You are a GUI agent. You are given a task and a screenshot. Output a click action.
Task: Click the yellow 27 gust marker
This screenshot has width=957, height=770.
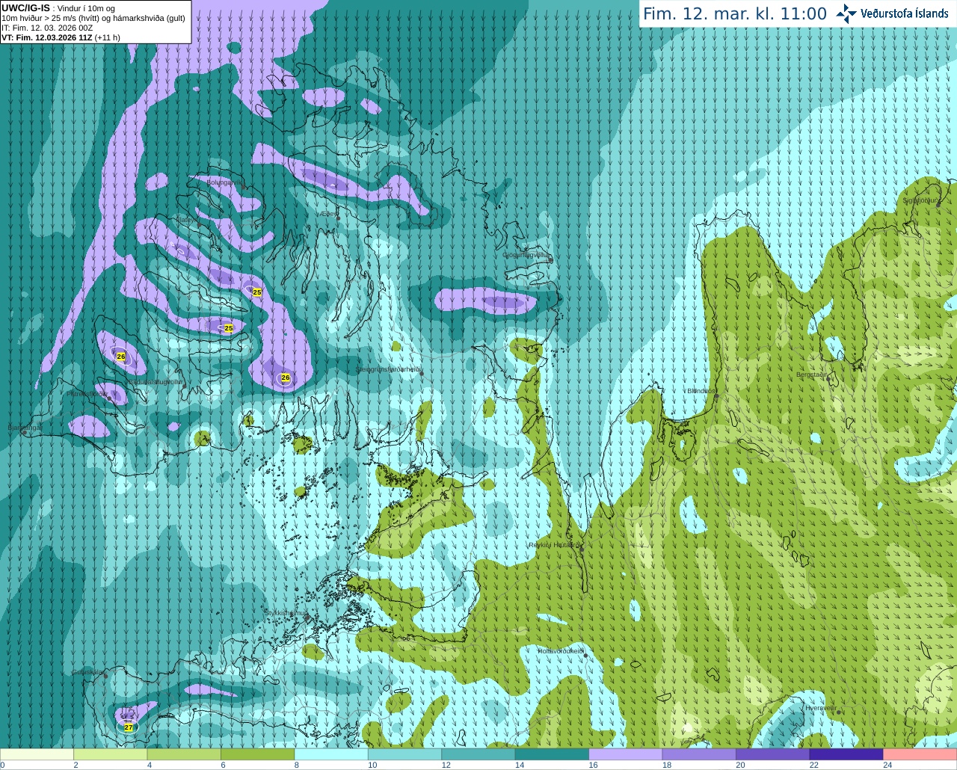pos(129,727)
